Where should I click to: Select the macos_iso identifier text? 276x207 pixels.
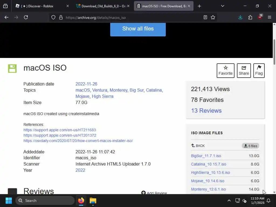coord(86,158)
